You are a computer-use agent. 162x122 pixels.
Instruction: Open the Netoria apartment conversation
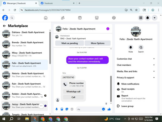click(x=24, y=75)
